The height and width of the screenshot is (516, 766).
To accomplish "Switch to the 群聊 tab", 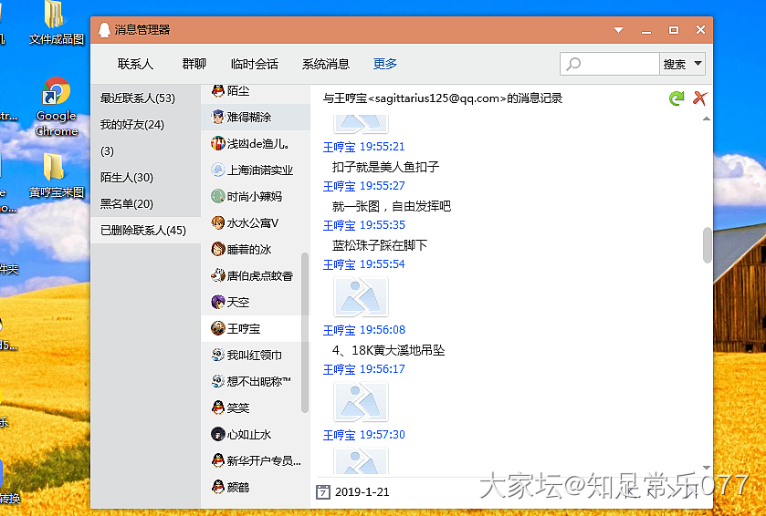I will click(194, 64).
